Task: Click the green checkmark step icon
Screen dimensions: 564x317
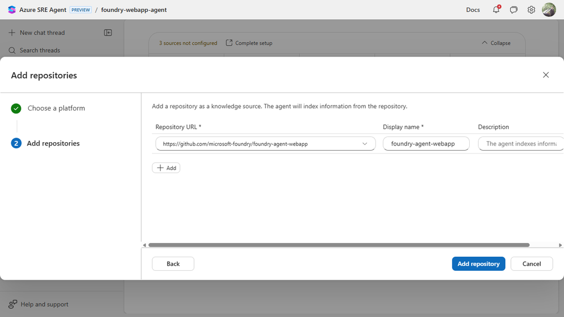Action: tap(16, 108)
